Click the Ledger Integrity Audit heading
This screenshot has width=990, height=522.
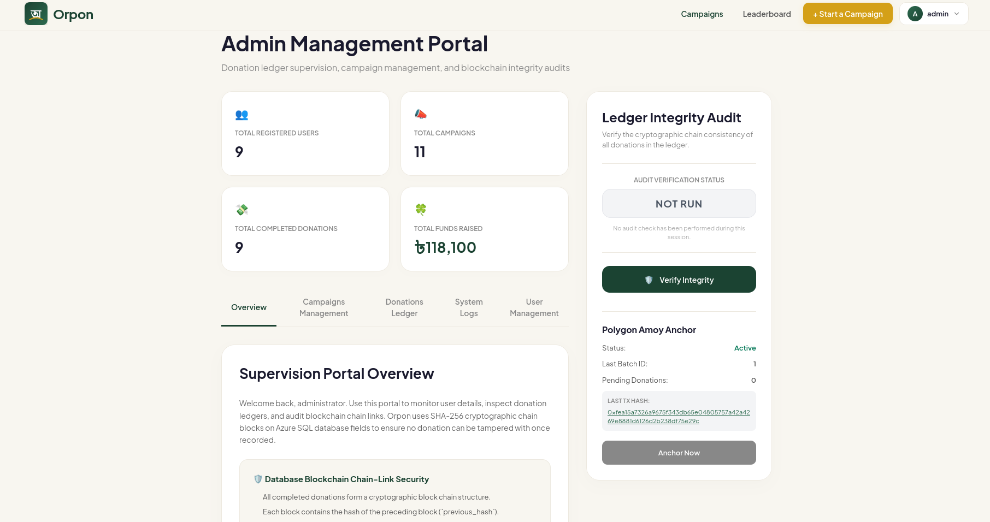[671, 118]
